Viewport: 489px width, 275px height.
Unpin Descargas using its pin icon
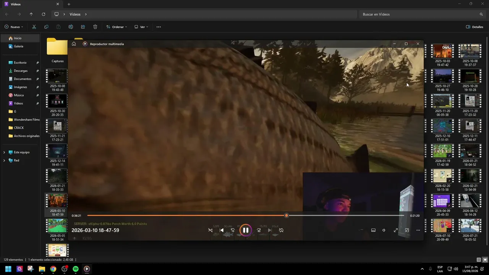click(37, 71)
